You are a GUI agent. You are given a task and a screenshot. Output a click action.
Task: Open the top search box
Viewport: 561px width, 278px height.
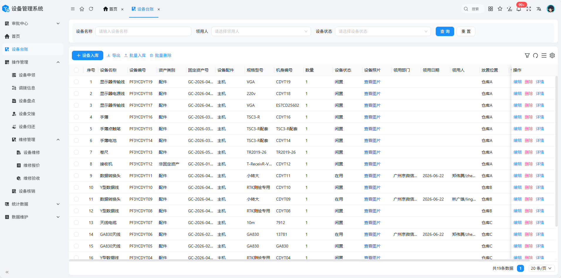472,9
